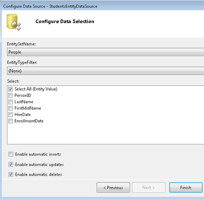This screenshot has width=204, height=199.
Task: Click the HireDate label text
Action: [x=23, y=114]
